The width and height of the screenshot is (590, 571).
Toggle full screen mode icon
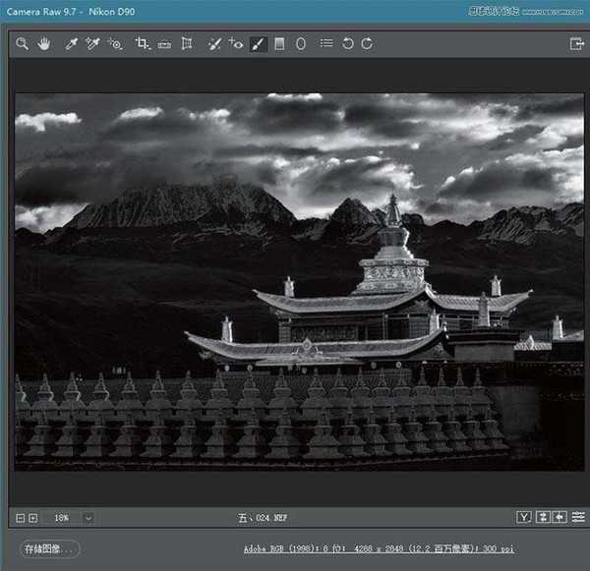pos(576,44)
